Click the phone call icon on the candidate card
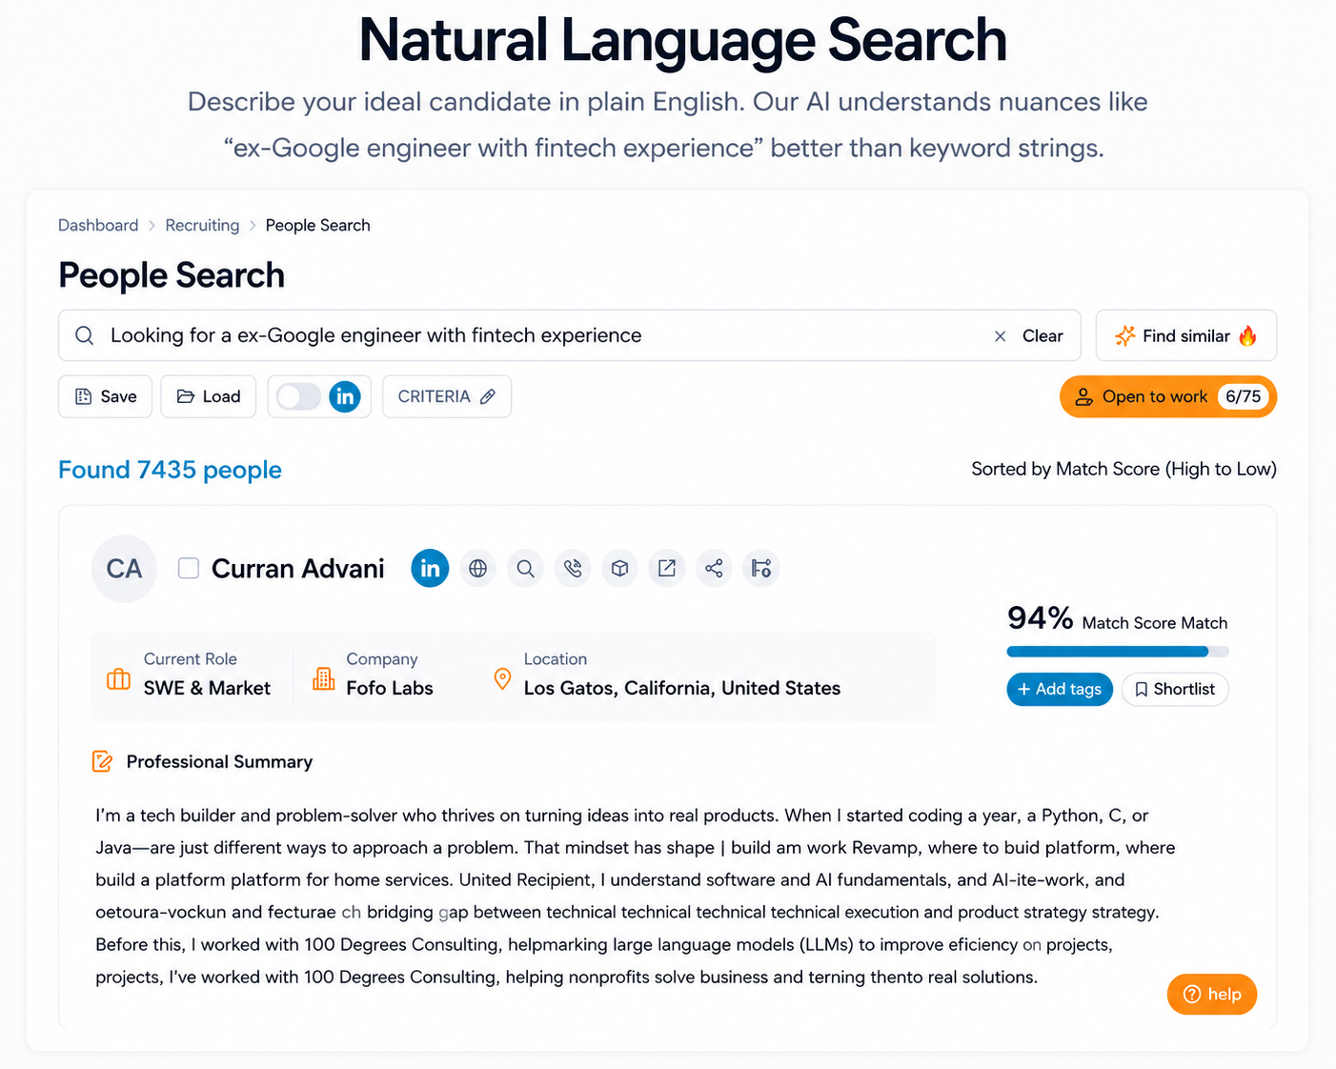The width and height of the screenshot is (1336, 1069). [573, 569]
